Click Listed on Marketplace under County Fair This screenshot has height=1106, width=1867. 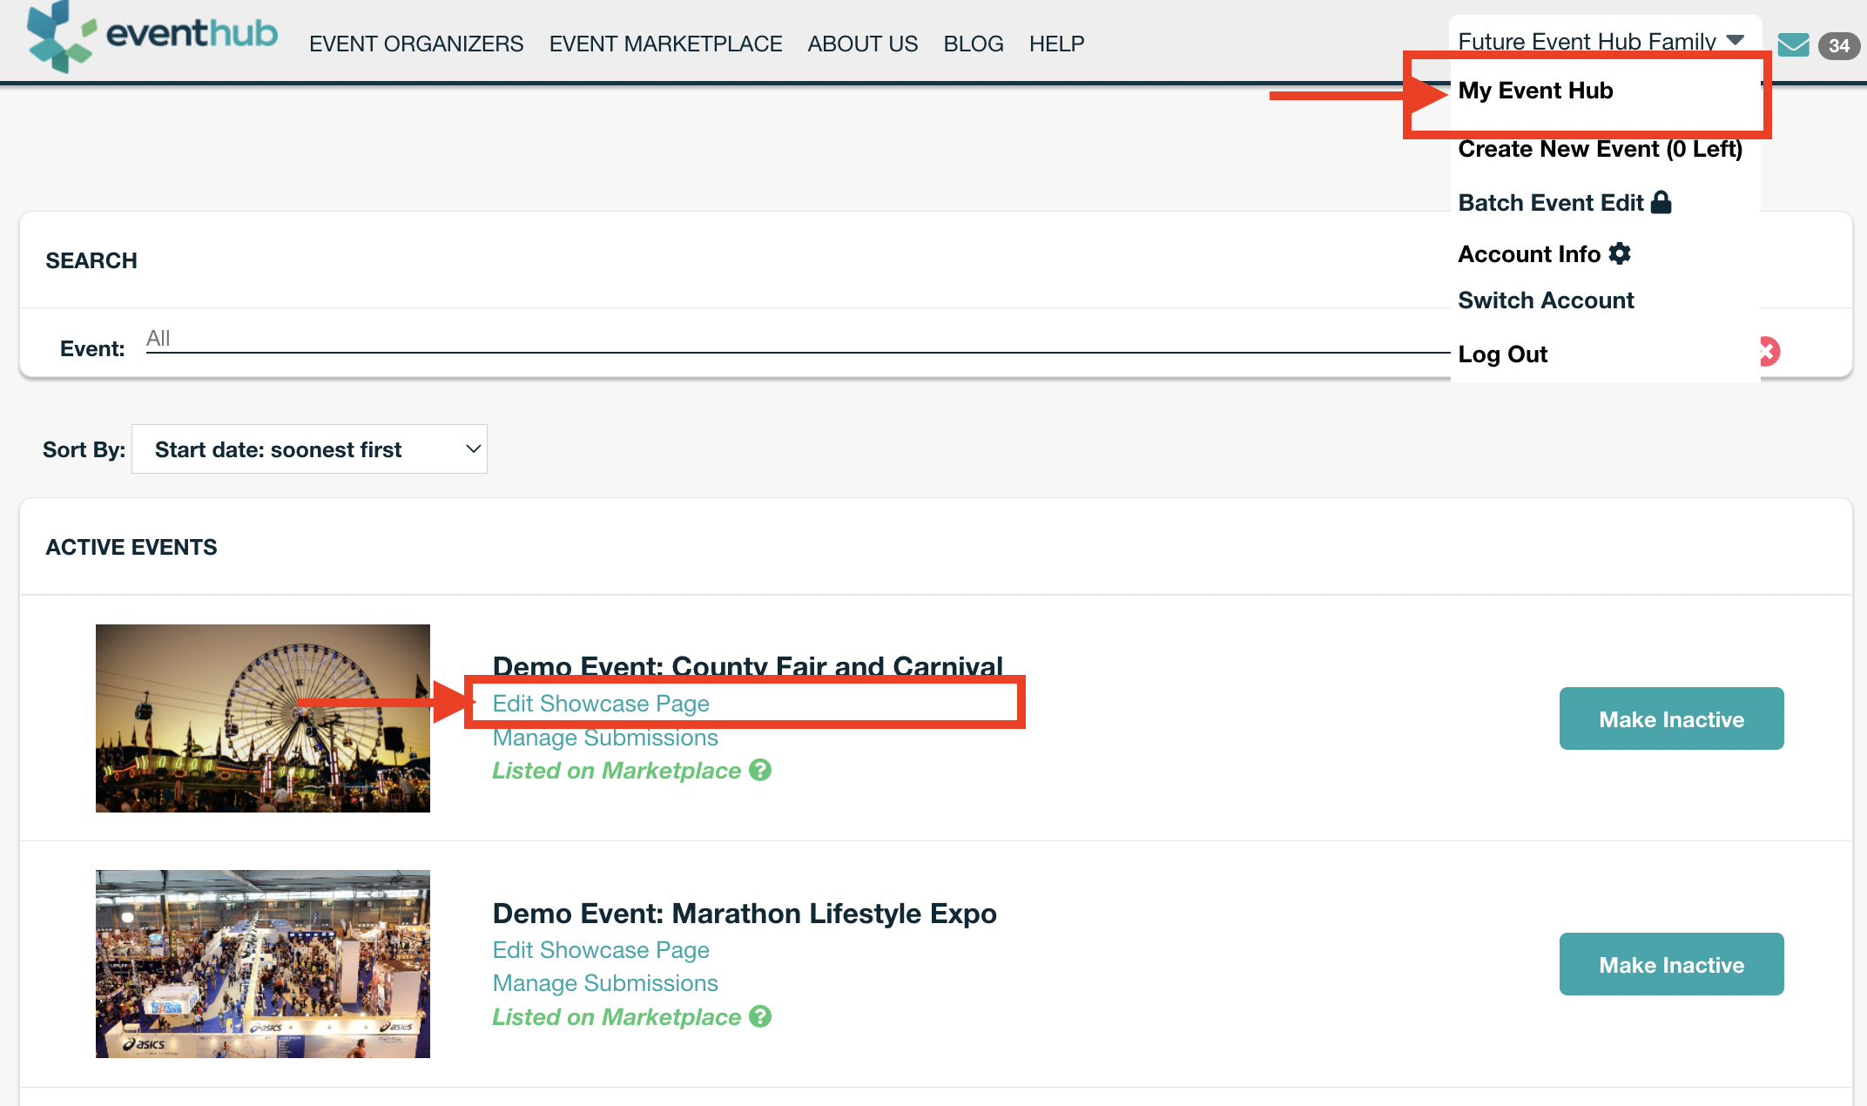pyautogui.click(x=617, y=771)
